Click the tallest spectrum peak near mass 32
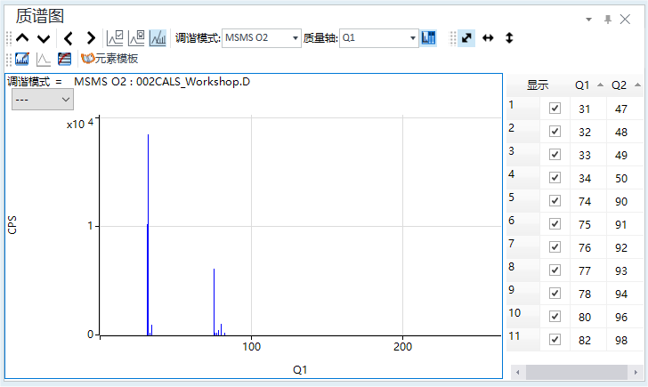648x387 pixels. [x=148, y=235]
